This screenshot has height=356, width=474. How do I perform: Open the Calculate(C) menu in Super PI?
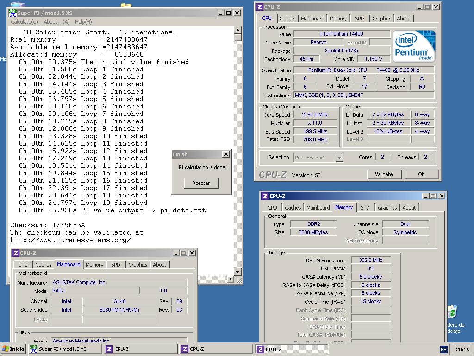[x=25, y=22]
